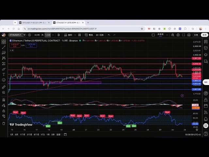Select the trend line drawing tool

tap(4, 47)
